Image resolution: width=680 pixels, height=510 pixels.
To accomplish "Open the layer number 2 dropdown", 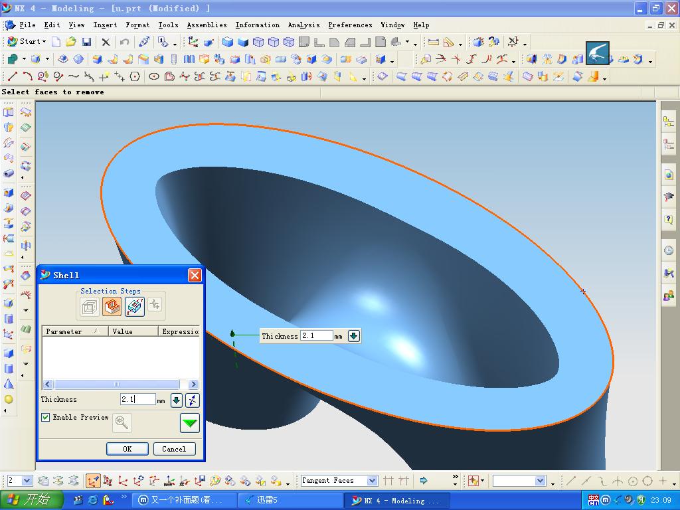I will [x=27, y=481].
